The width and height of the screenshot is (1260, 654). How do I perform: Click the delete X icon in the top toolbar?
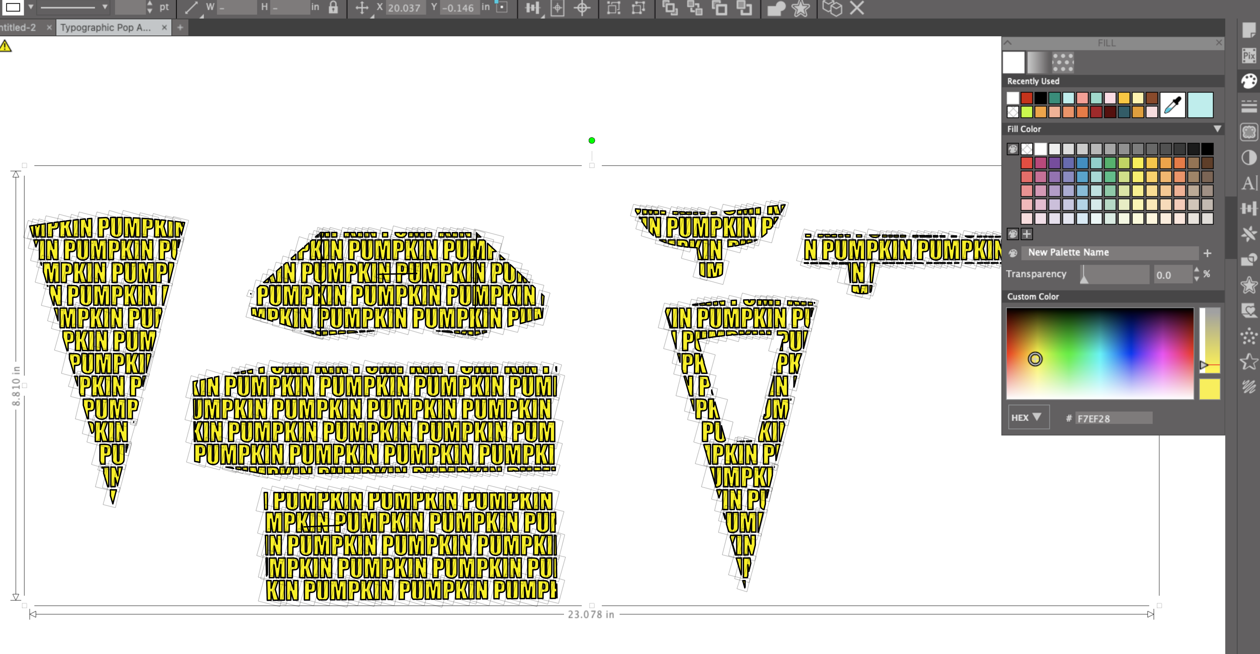coord(857,8)
